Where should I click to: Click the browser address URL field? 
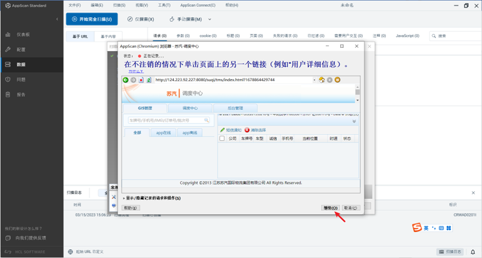click(233, 80)
